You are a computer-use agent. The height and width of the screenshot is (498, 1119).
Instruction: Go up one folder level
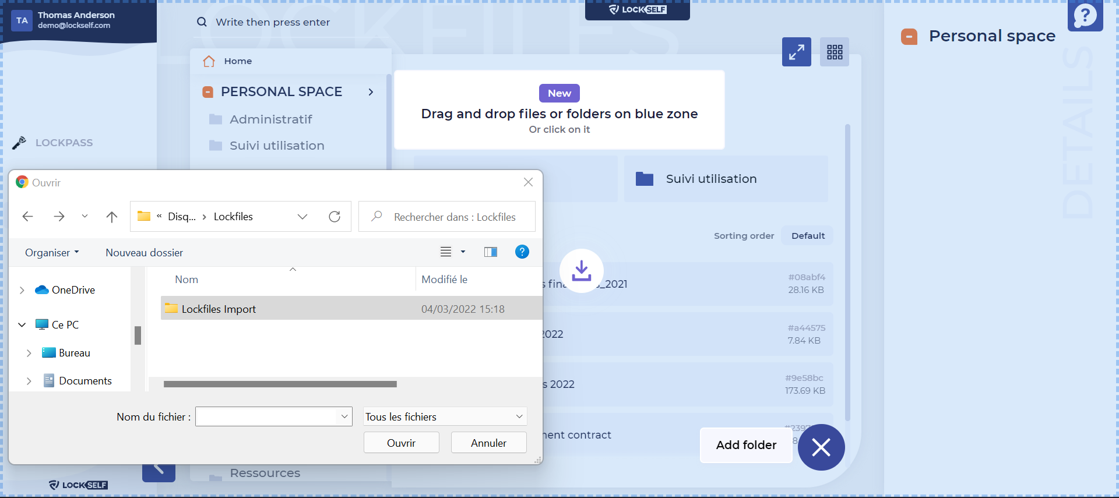[x=112, y=217]
